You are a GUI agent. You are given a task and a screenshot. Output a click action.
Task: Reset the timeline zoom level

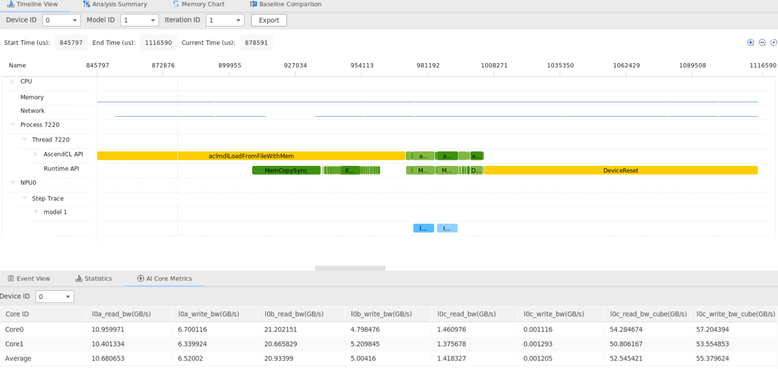pyautogui.click(x=774, y=43)
